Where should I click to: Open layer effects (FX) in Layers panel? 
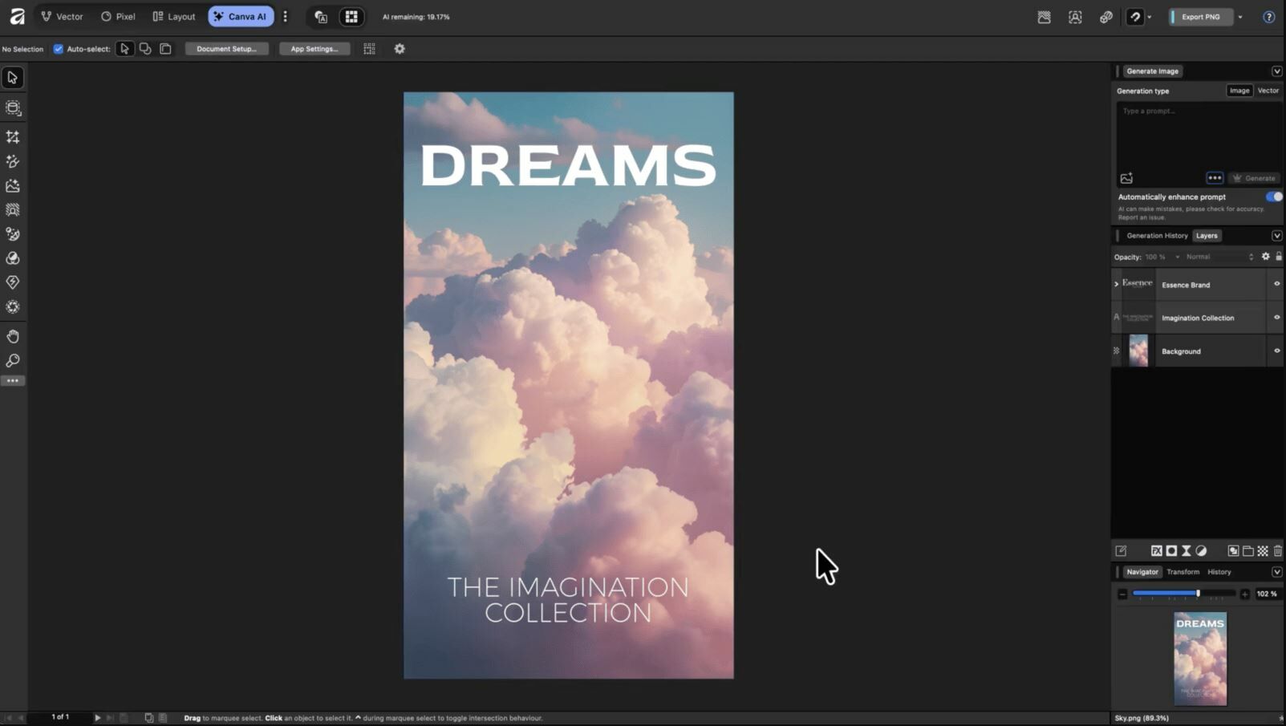click(x=1156, y=551)
